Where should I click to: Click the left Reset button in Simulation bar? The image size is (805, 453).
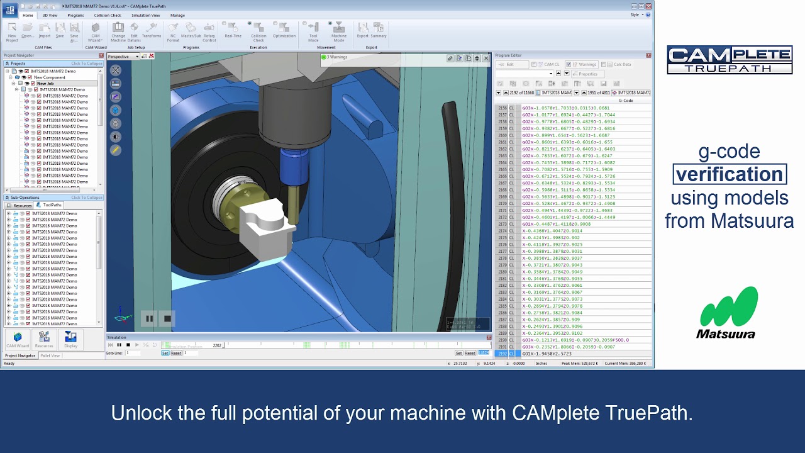tap(176, 353)
